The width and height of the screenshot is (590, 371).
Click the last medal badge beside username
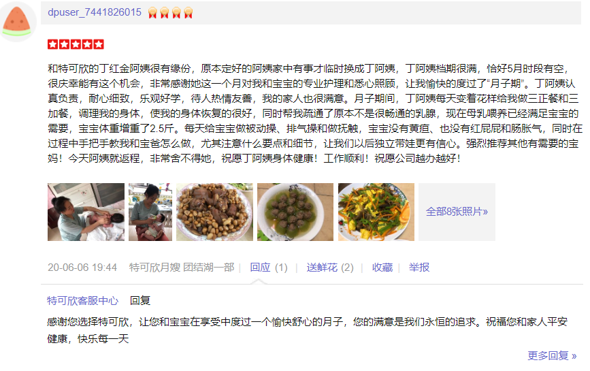click(188, 13)
